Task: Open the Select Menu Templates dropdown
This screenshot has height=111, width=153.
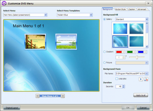Action: pos(91,15)
